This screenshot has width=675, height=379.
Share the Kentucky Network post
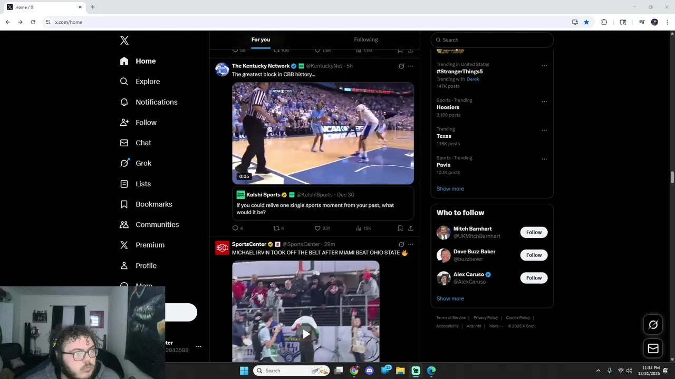tap(411, 228)
